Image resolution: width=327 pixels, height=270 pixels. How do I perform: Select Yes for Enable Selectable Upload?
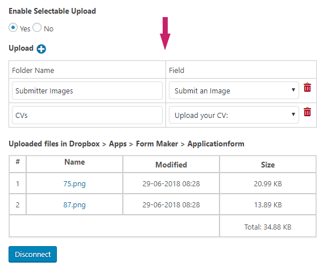pyautogui.click(x=13, y=27)
